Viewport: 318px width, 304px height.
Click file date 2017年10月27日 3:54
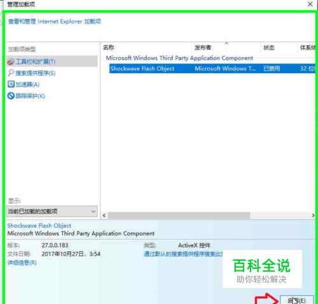[x=71, y=254]
